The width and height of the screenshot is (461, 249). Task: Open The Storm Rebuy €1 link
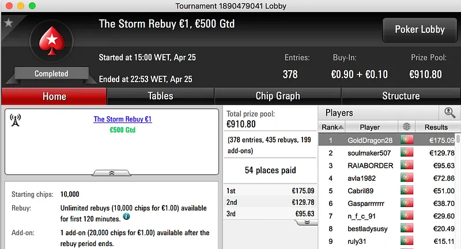point(123,119)
